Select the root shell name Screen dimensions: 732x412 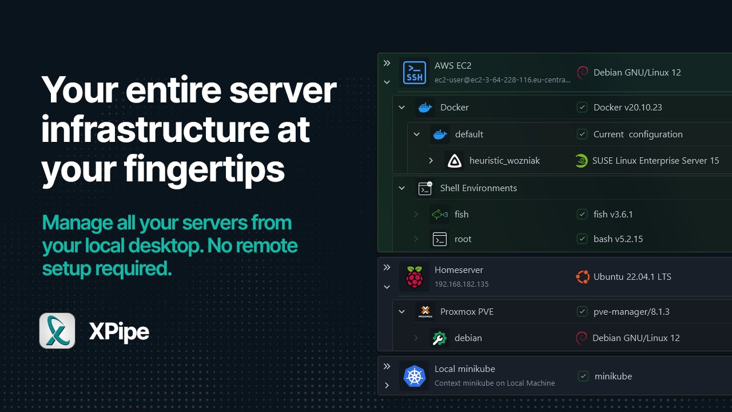[463, 239]
